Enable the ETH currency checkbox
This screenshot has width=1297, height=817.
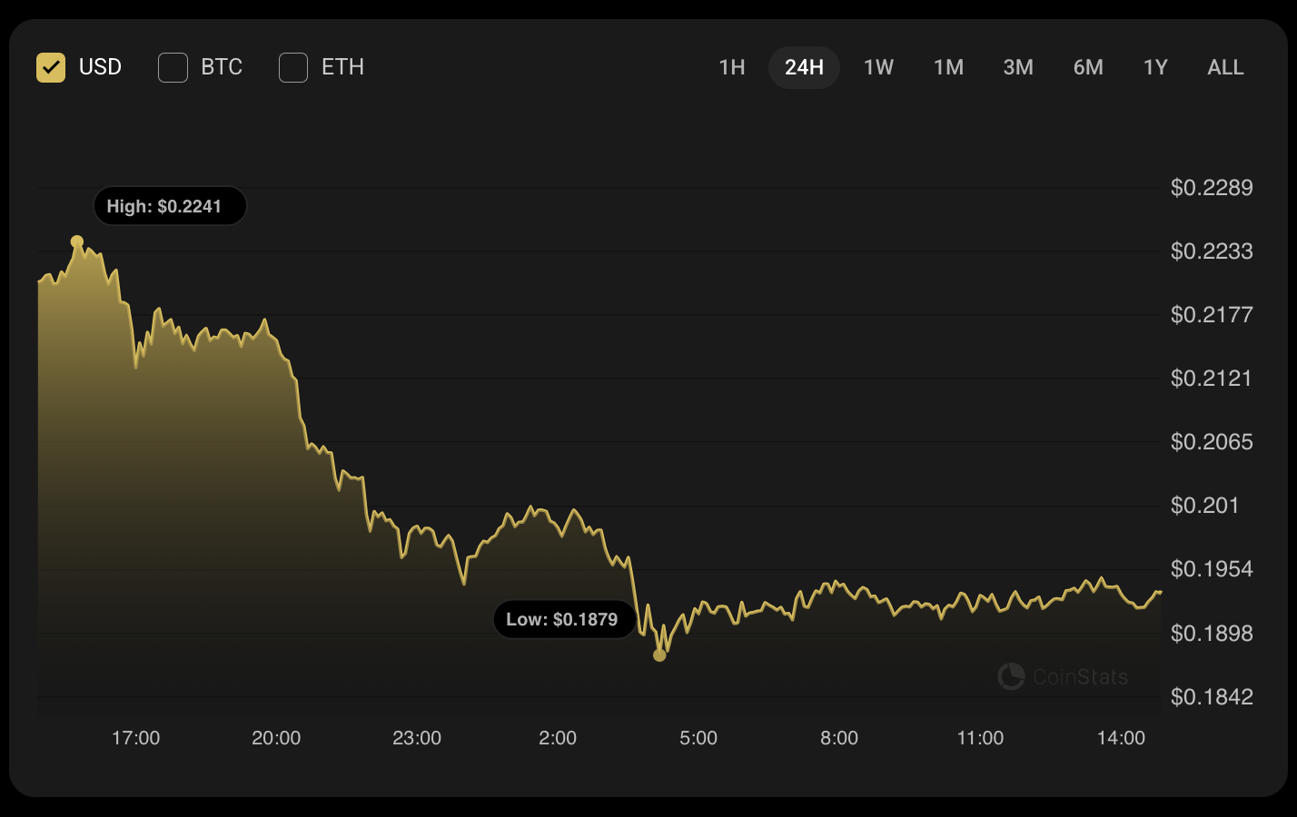(293, 67)
